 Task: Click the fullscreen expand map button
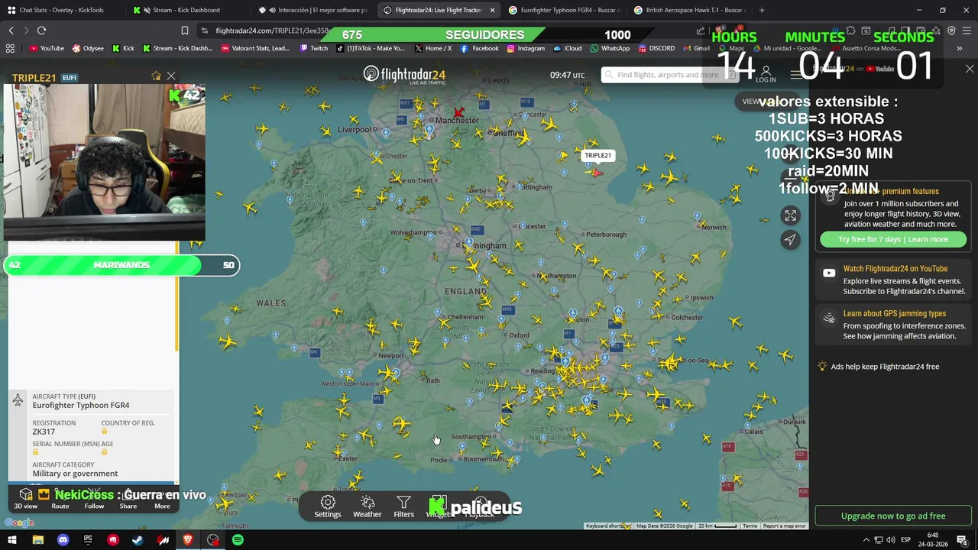click(790, 215)
